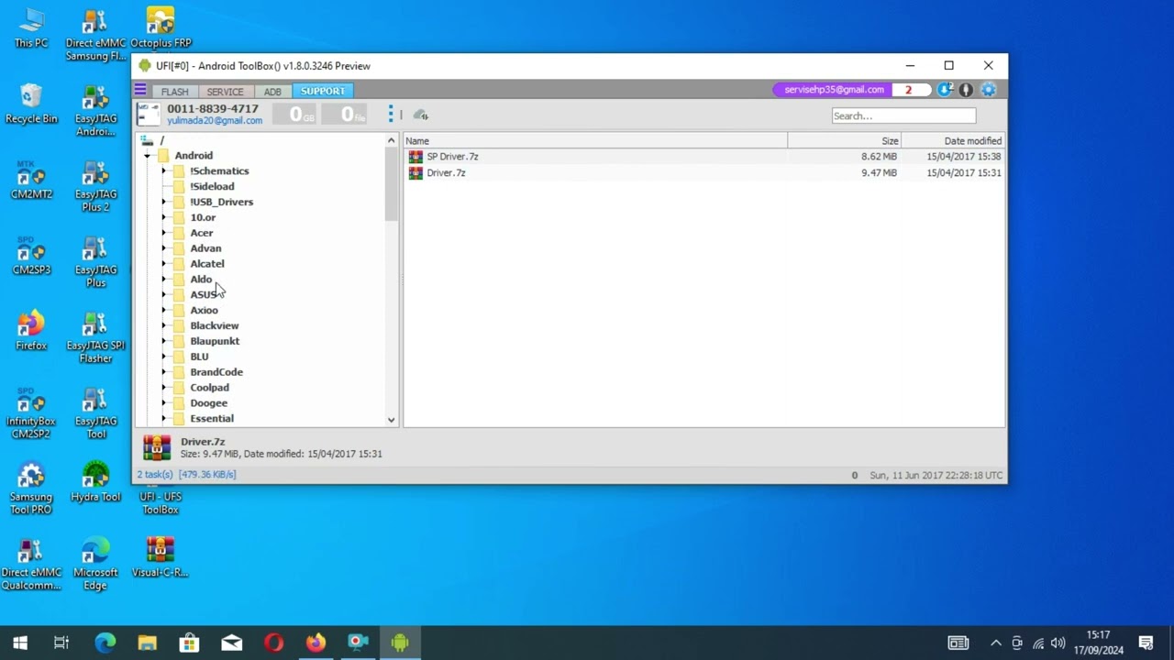The height and width of the screenshot is (660, 1174).
Task: Launch the InfinityBox CM2SP2 desktop shortcut
Action: tap(31, 413)
